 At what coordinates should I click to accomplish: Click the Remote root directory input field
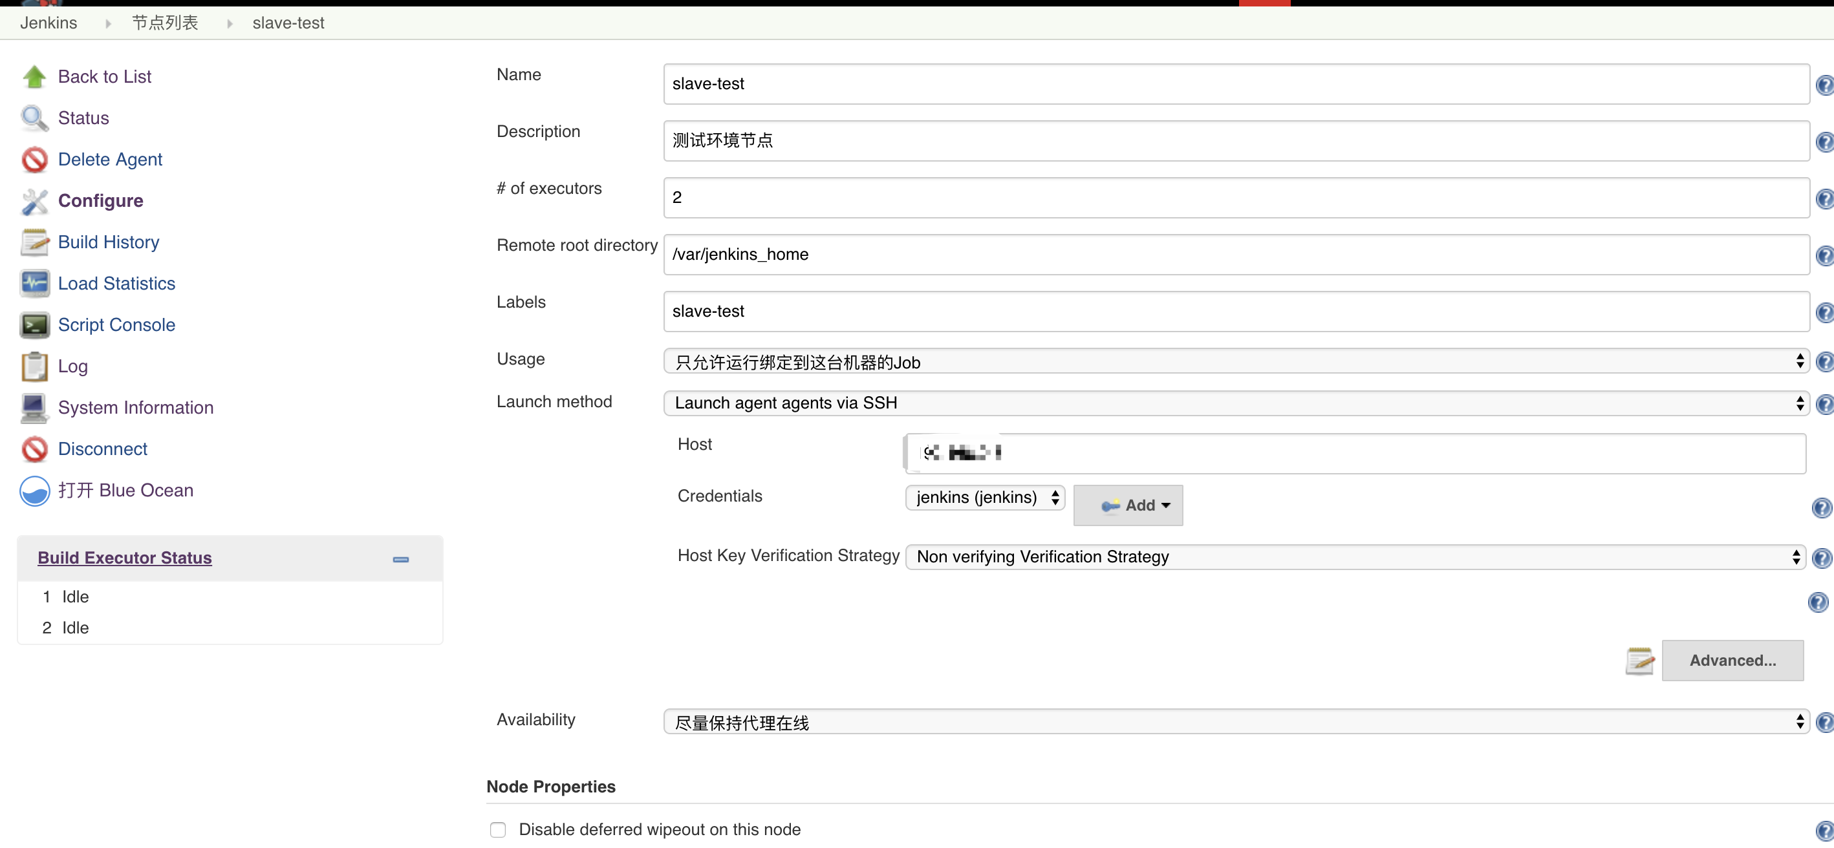[x=1235, y=255]
